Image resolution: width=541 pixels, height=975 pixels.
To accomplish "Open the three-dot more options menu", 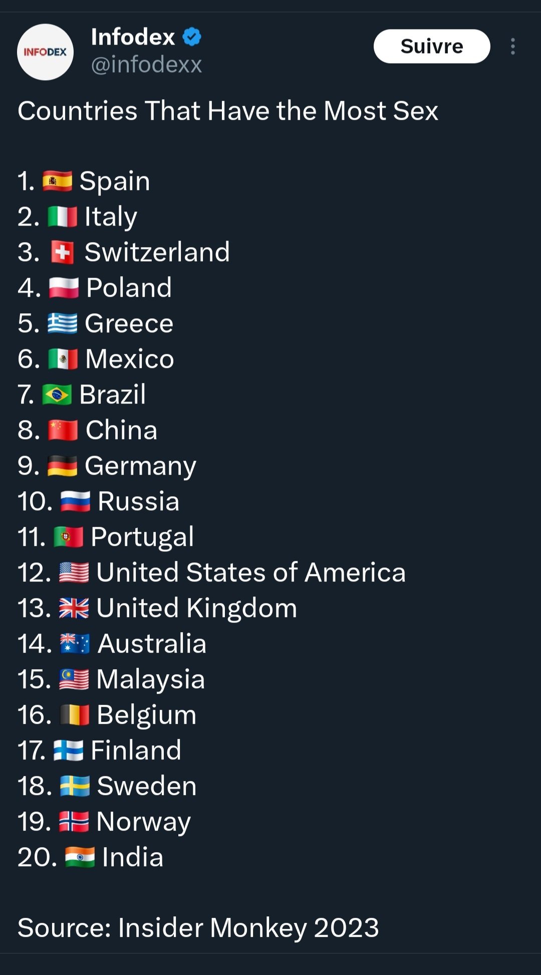I will click(x=512, y=47).
